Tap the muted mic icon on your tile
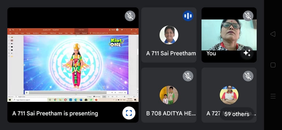This screenshot has width=282, height=130. tap(248, 16)
